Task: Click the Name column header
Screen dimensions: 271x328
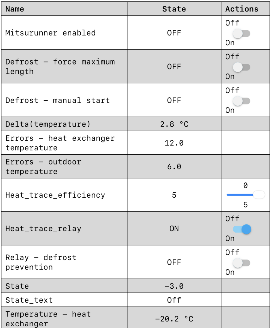Action: coord(15,9)
